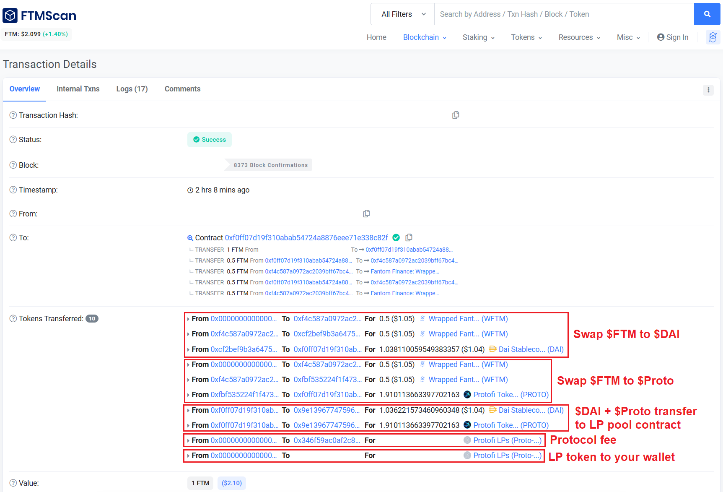Expand the Blockchain menu
723x492 pixels.
425,37
